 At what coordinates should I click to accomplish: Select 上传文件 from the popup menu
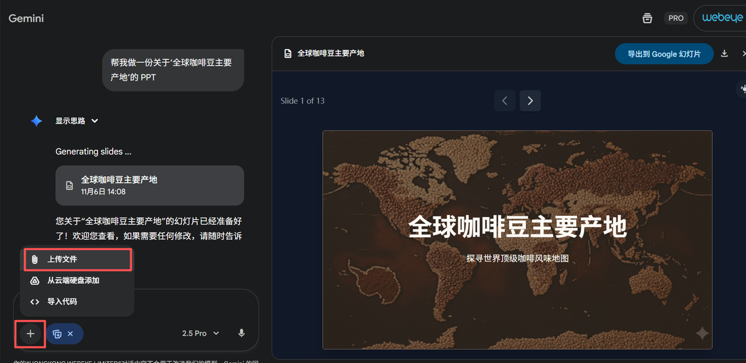pyautogui.click(x=78, y=259)
